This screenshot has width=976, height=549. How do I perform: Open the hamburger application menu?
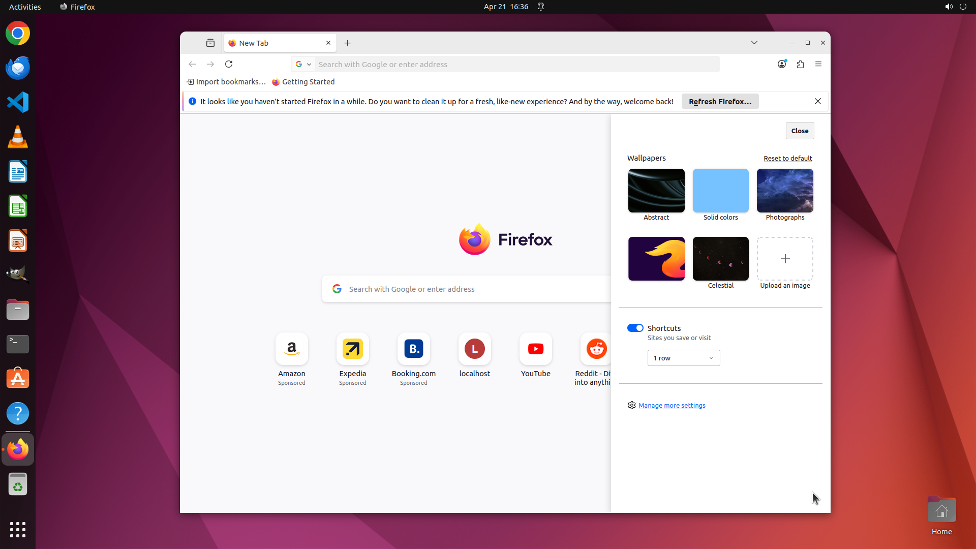pos(818,64)
